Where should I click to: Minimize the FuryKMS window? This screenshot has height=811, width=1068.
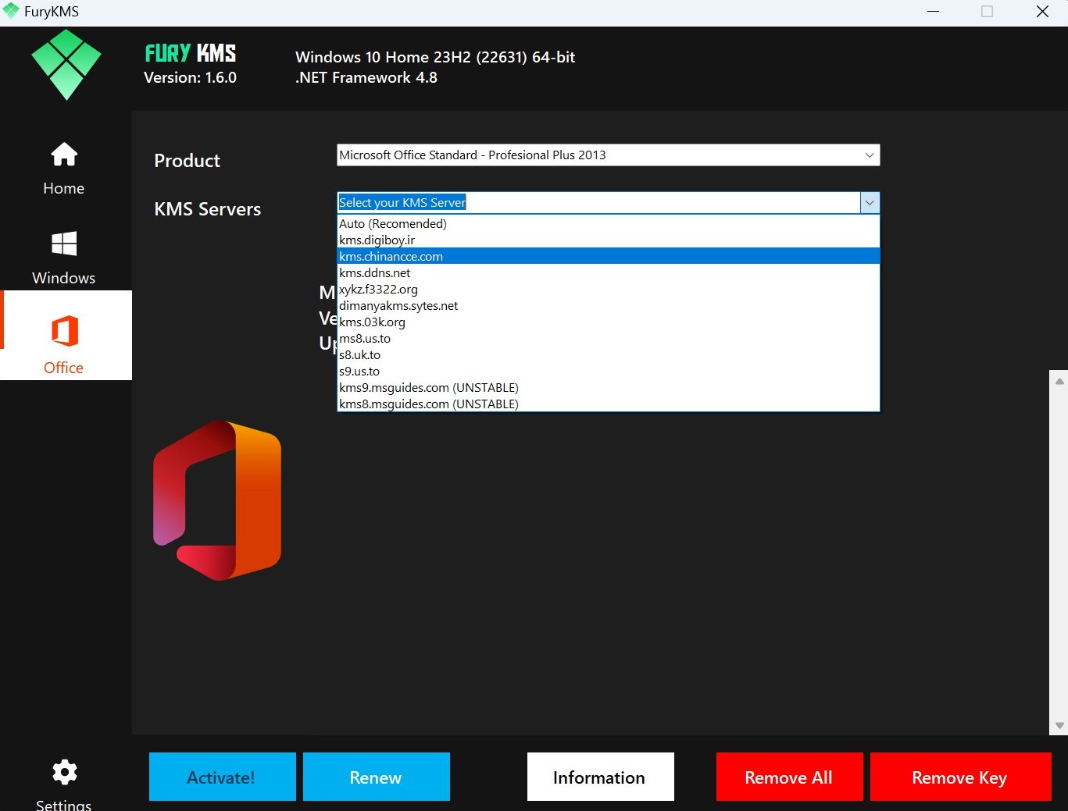pos(933,12)
